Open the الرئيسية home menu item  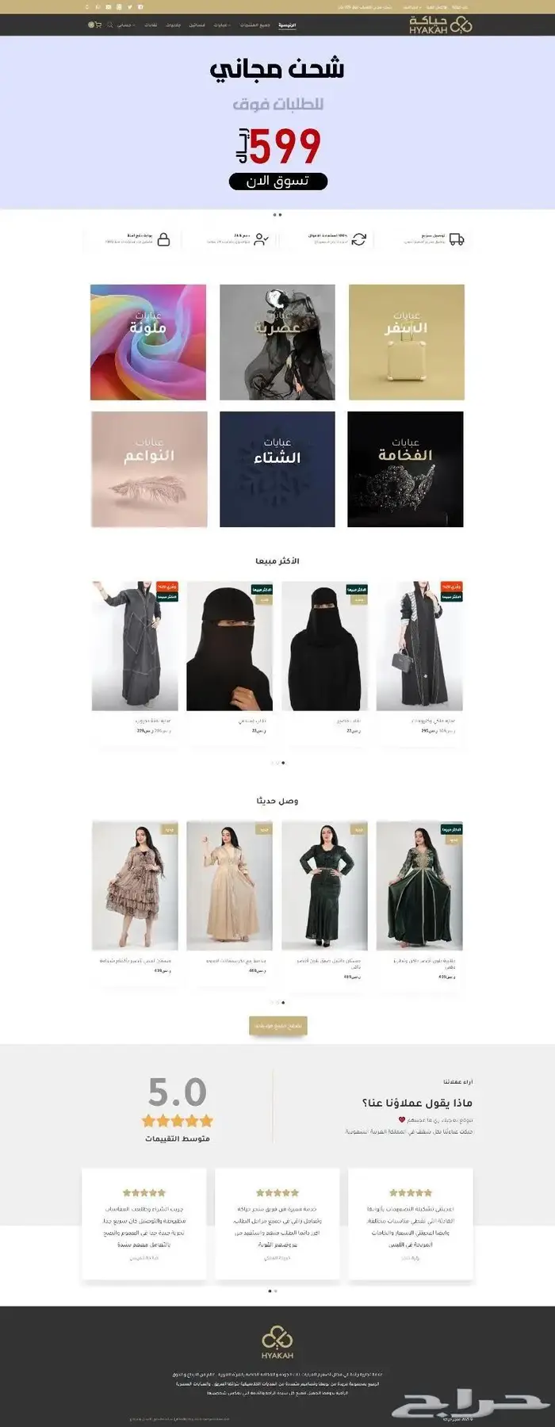(287, 25)
